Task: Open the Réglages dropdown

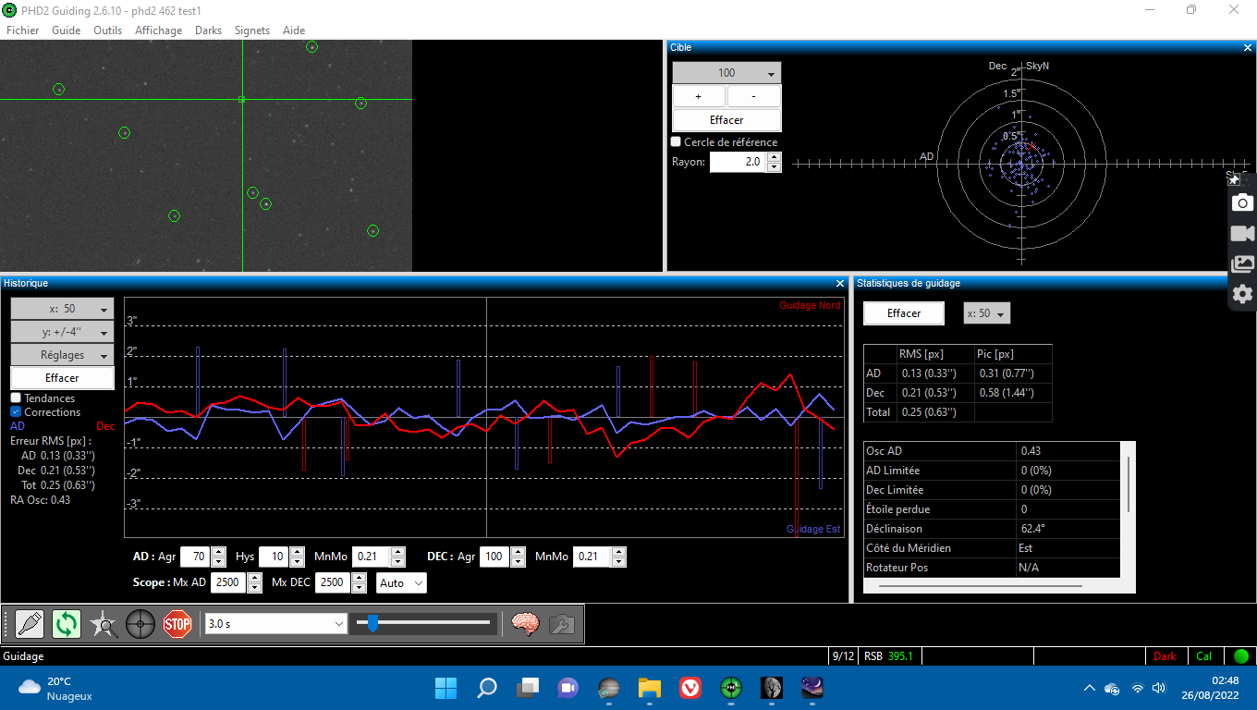Action: 62,355
